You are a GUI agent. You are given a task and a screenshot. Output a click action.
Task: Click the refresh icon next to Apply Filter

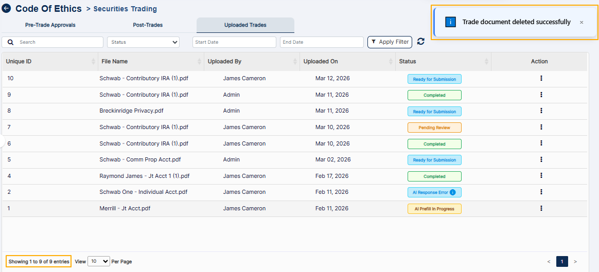pos(420,42)
